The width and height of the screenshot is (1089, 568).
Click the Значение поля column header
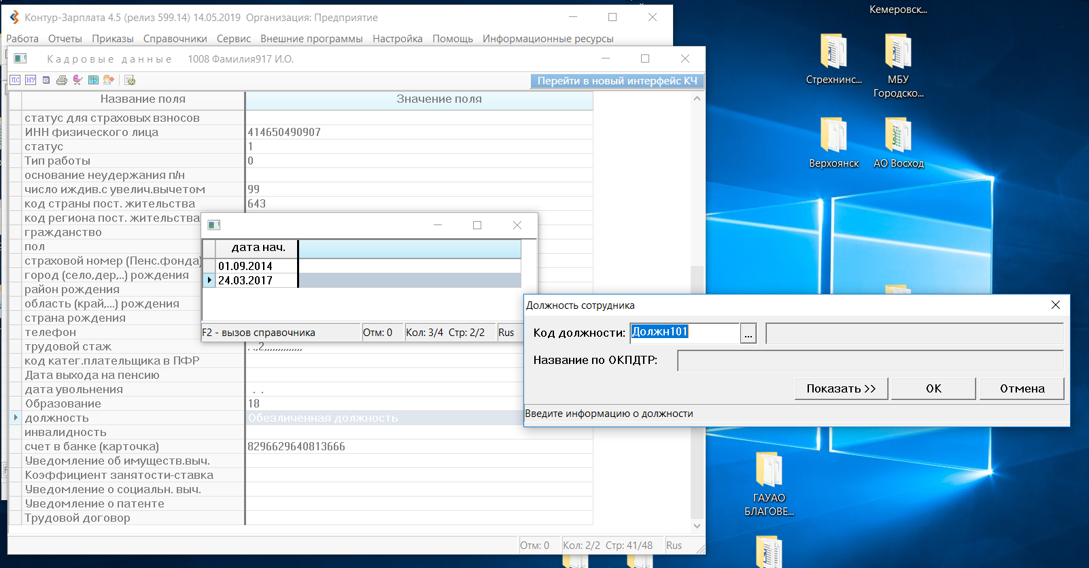coord(419,99)
